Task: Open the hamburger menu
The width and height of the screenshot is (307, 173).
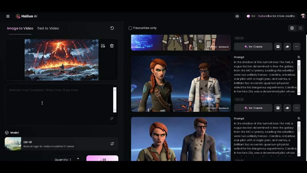Action: click(8, 16)
